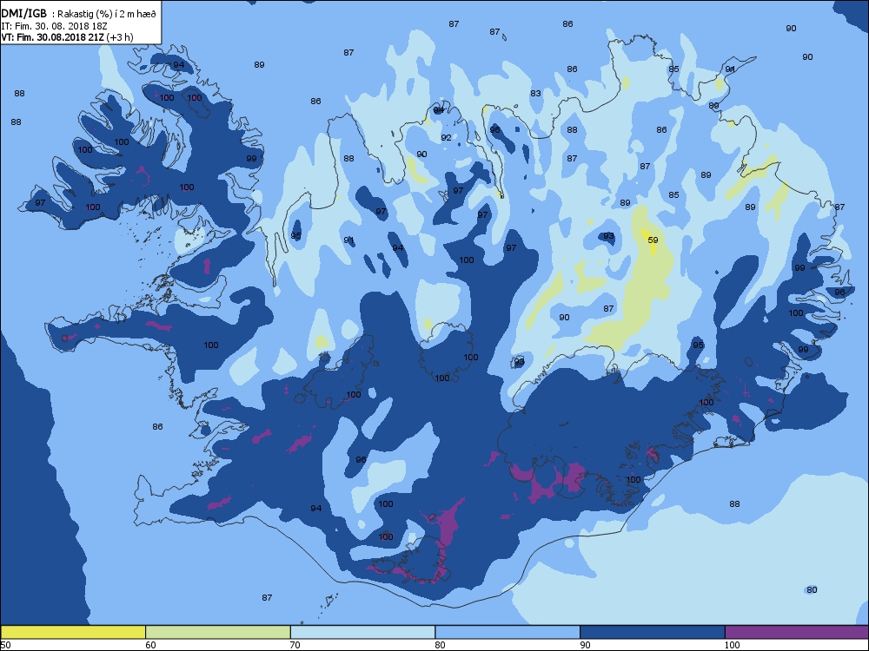The image size is (869, 651).
Task: Click the '59' humidity value on the map
Action: coord(653,240)
